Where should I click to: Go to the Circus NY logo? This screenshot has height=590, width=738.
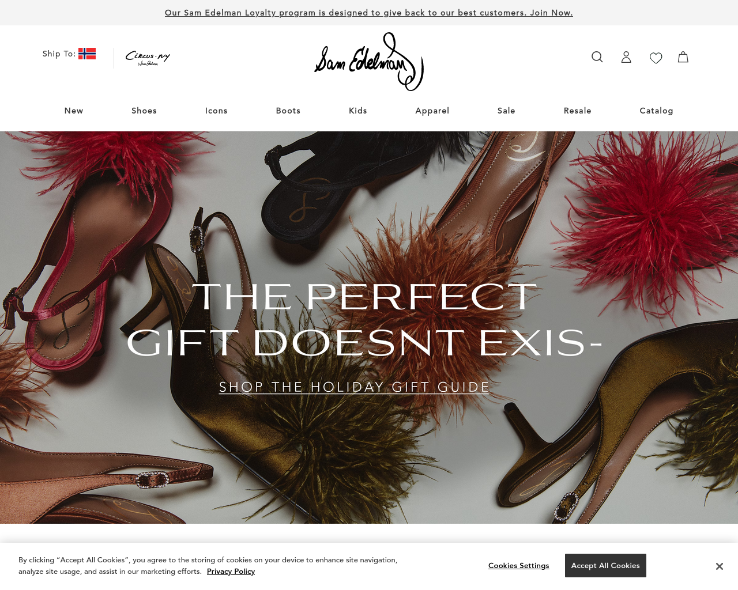148,58
